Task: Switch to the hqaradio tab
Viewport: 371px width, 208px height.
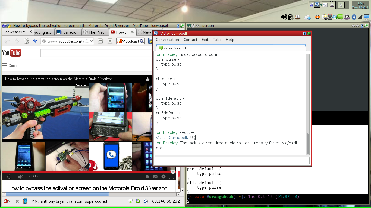Action: coord(68,32)
